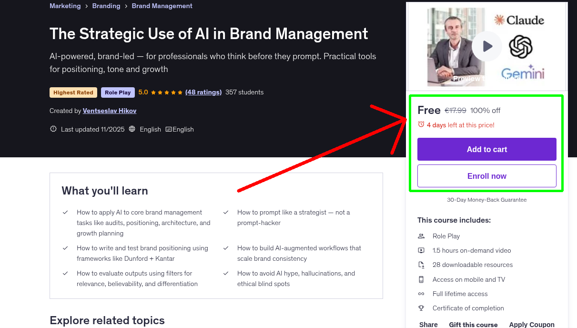Click the Role Play icon under course includes
Image resolution: width=577 pixels, height=328 pixels.
tap(421, 236)
